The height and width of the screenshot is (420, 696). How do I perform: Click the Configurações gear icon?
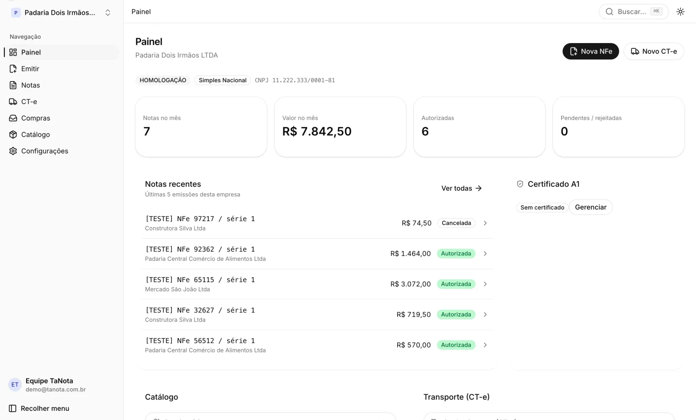pos(13,151)
